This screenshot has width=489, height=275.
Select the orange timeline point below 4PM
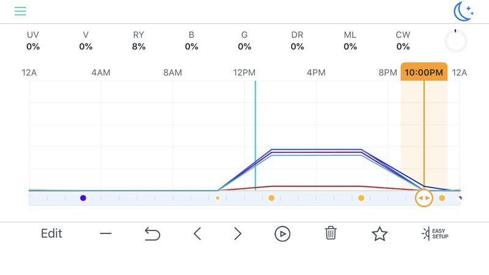(271, 198)
